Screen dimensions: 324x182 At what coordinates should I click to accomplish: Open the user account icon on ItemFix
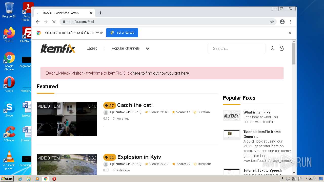point(281,48)
